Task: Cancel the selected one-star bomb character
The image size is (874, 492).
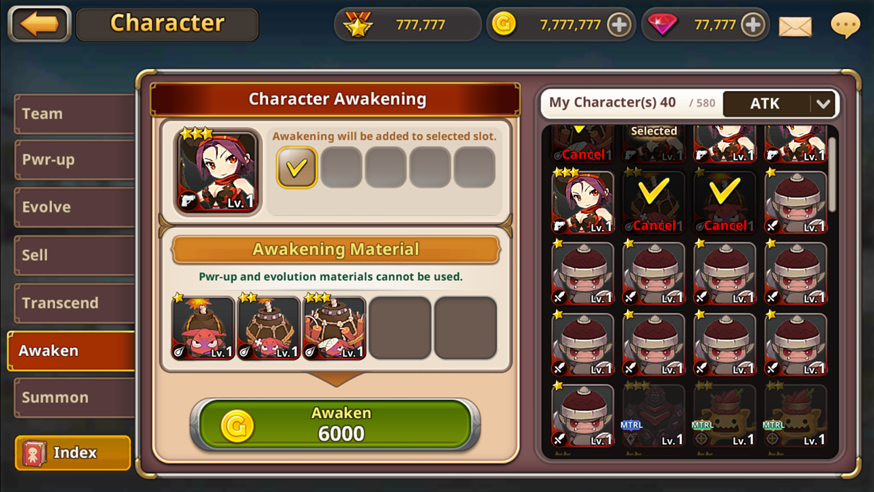Action: click(724, 202)
